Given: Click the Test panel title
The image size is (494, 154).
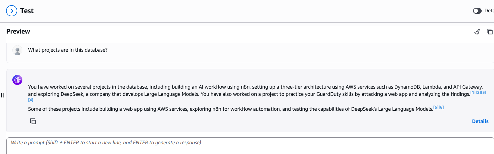Looking at the screenshot, I should coord(27,11).
